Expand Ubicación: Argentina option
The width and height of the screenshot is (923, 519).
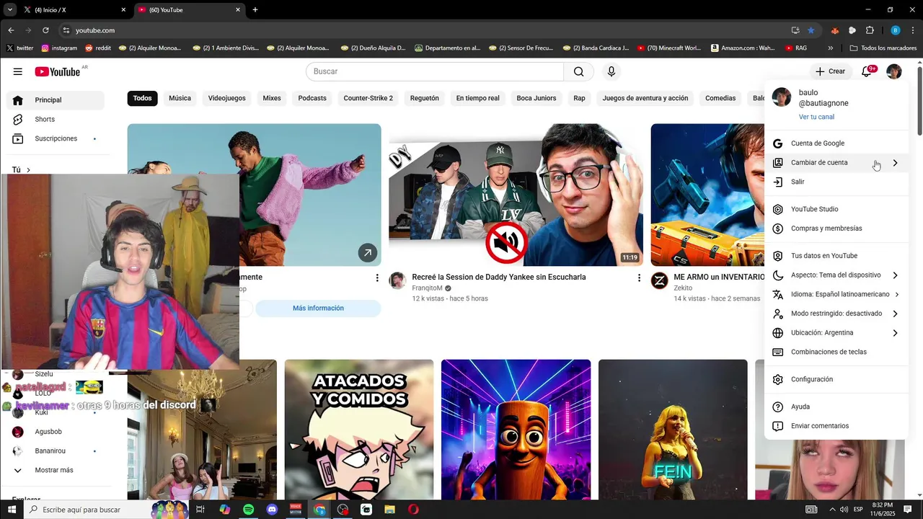pos(836,333)
